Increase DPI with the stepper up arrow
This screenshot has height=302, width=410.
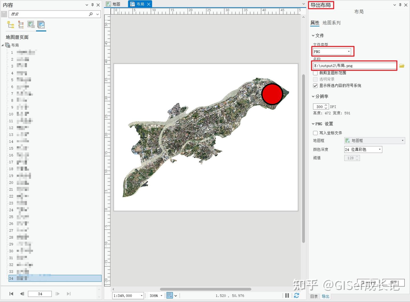click(326, 105)
